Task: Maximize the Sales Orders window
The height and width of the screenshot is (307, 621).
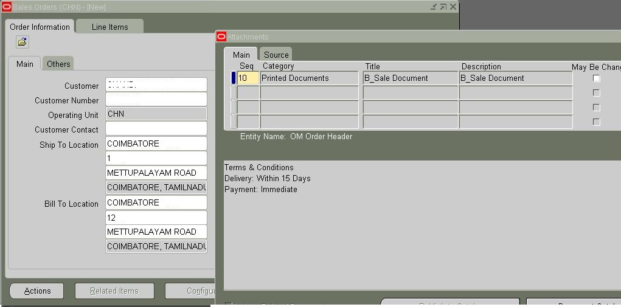Action: point(443,7)
